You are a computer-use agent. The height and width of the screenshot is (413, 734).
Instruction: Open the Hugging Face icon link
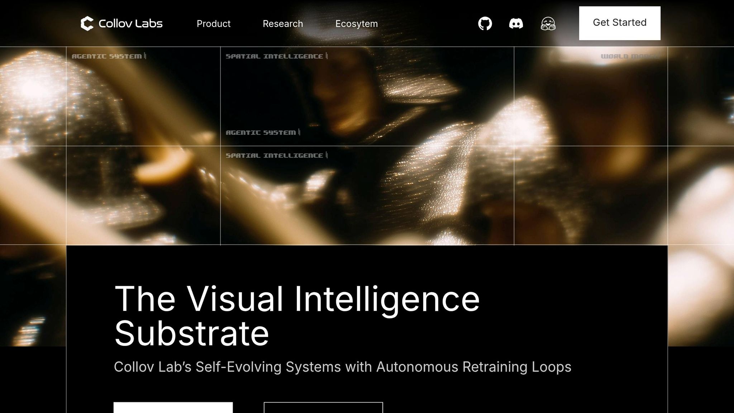coord(548,24)
